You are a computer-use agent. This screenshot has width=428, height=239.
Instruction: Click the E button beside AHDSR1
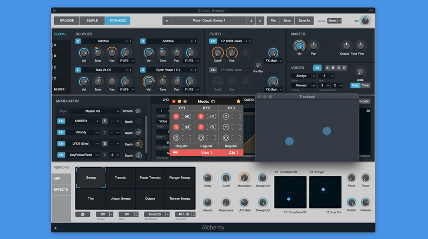pos(104,121)
